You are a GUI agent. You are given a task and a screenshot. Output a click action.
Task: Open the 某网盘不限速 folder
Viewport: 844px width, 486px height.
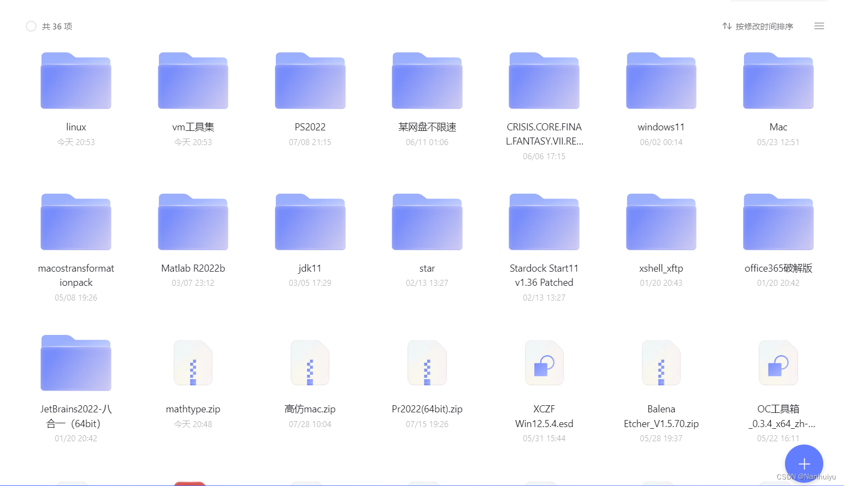point(427,81)
